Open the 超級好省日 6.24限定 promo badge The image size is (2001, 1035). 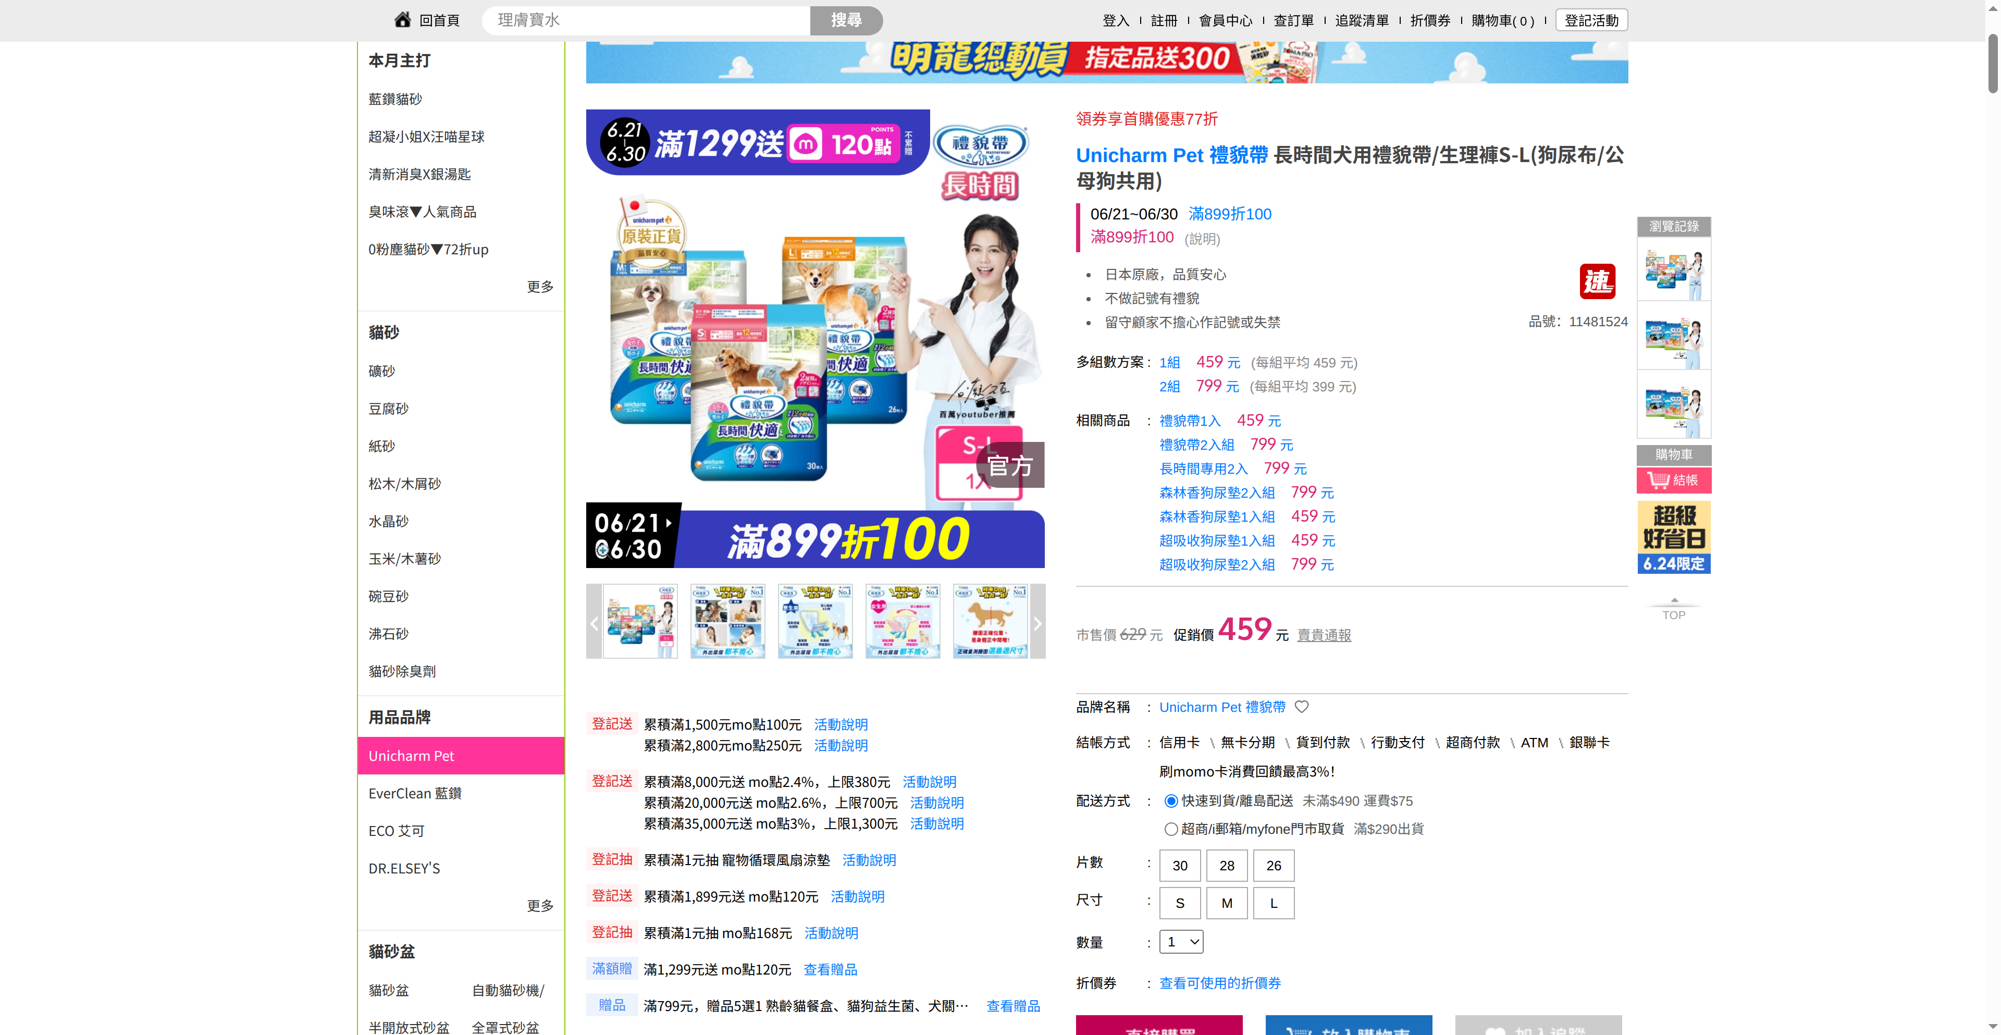click(1674, 537)
